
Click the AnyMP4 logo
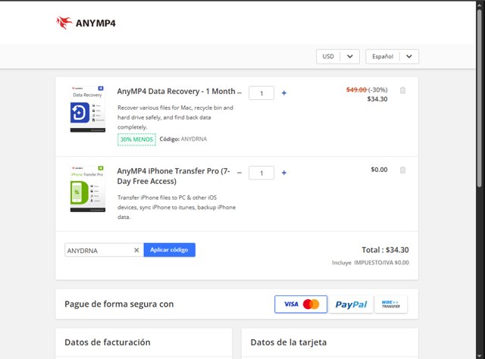pos(86,23)
